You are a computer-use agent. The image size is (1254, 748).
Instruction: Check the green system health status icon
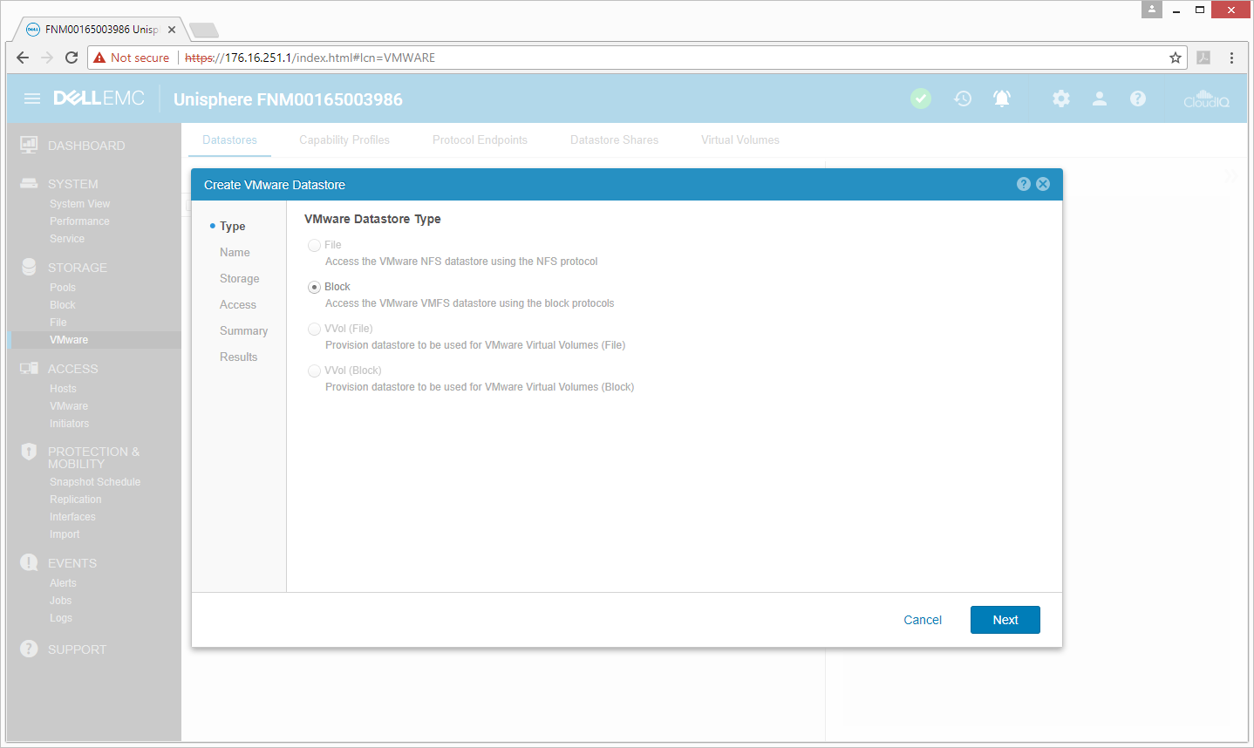pos(921,99)
